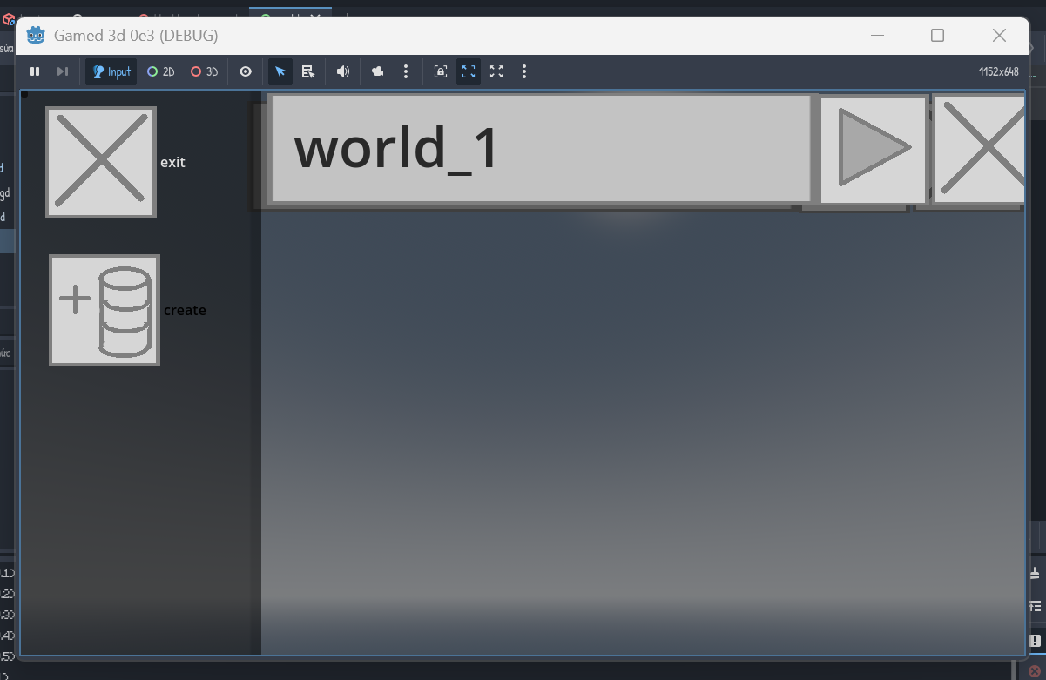Select the world_1 entry field
1046x680 pixels.
coord(542,149)
